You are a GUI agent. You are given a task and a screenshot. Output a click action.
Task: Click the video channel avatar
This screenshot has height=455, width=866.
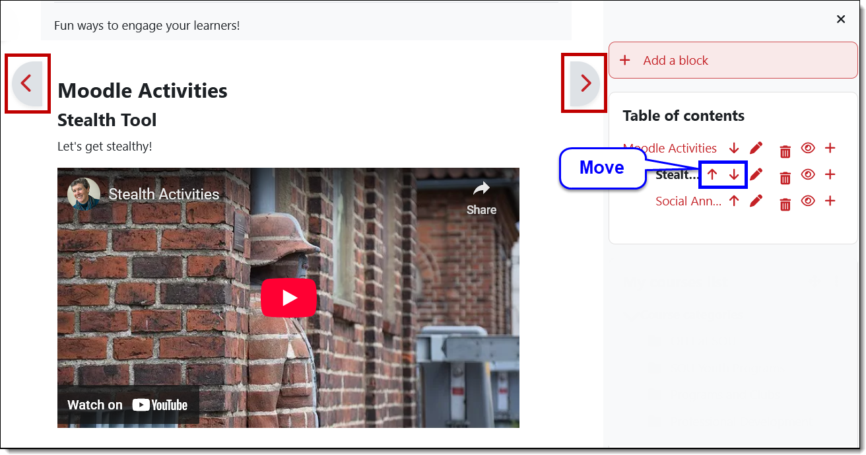[84, 194]
